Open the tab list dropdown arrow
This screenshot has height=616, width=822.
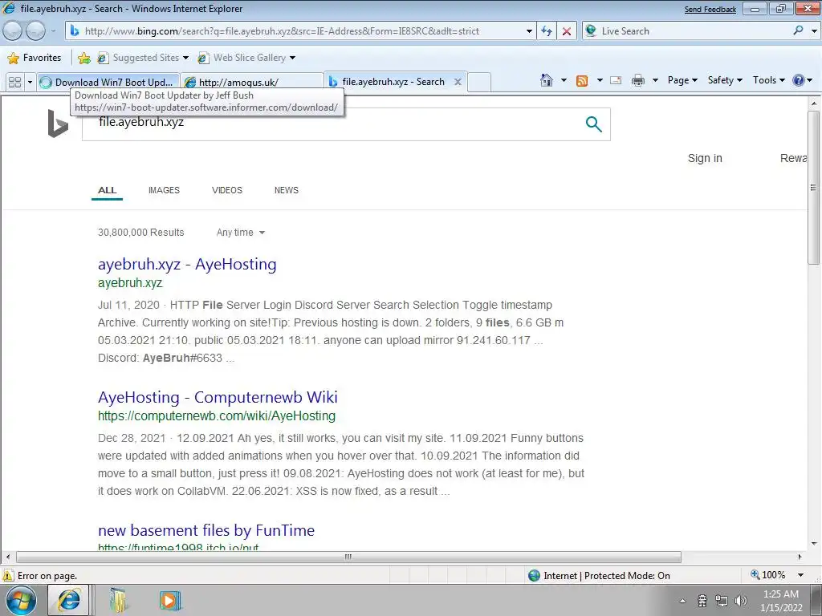[30, 83]
